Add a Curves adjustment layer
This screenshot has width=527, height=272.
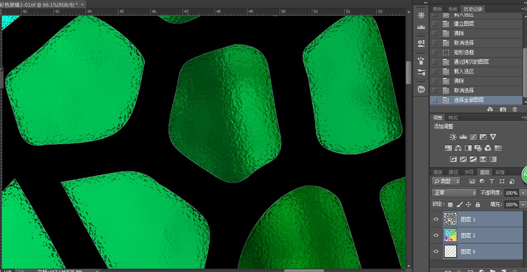pyautogui.click(x=473, y=137)
